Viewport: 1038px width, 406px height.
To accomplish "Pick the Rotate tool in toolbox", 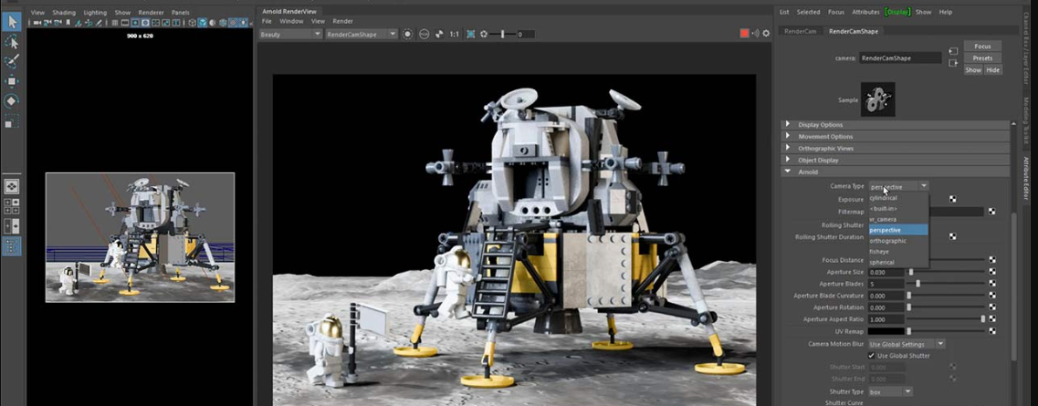I will click(x=12, y=101).
